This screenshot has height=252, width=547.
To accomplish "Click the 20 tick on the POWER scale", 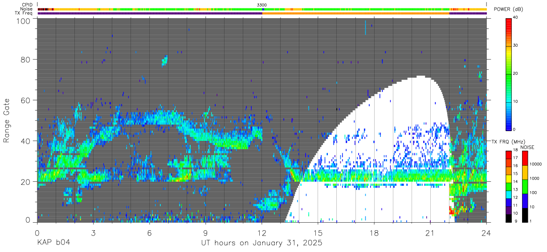I will click(515, 74).
